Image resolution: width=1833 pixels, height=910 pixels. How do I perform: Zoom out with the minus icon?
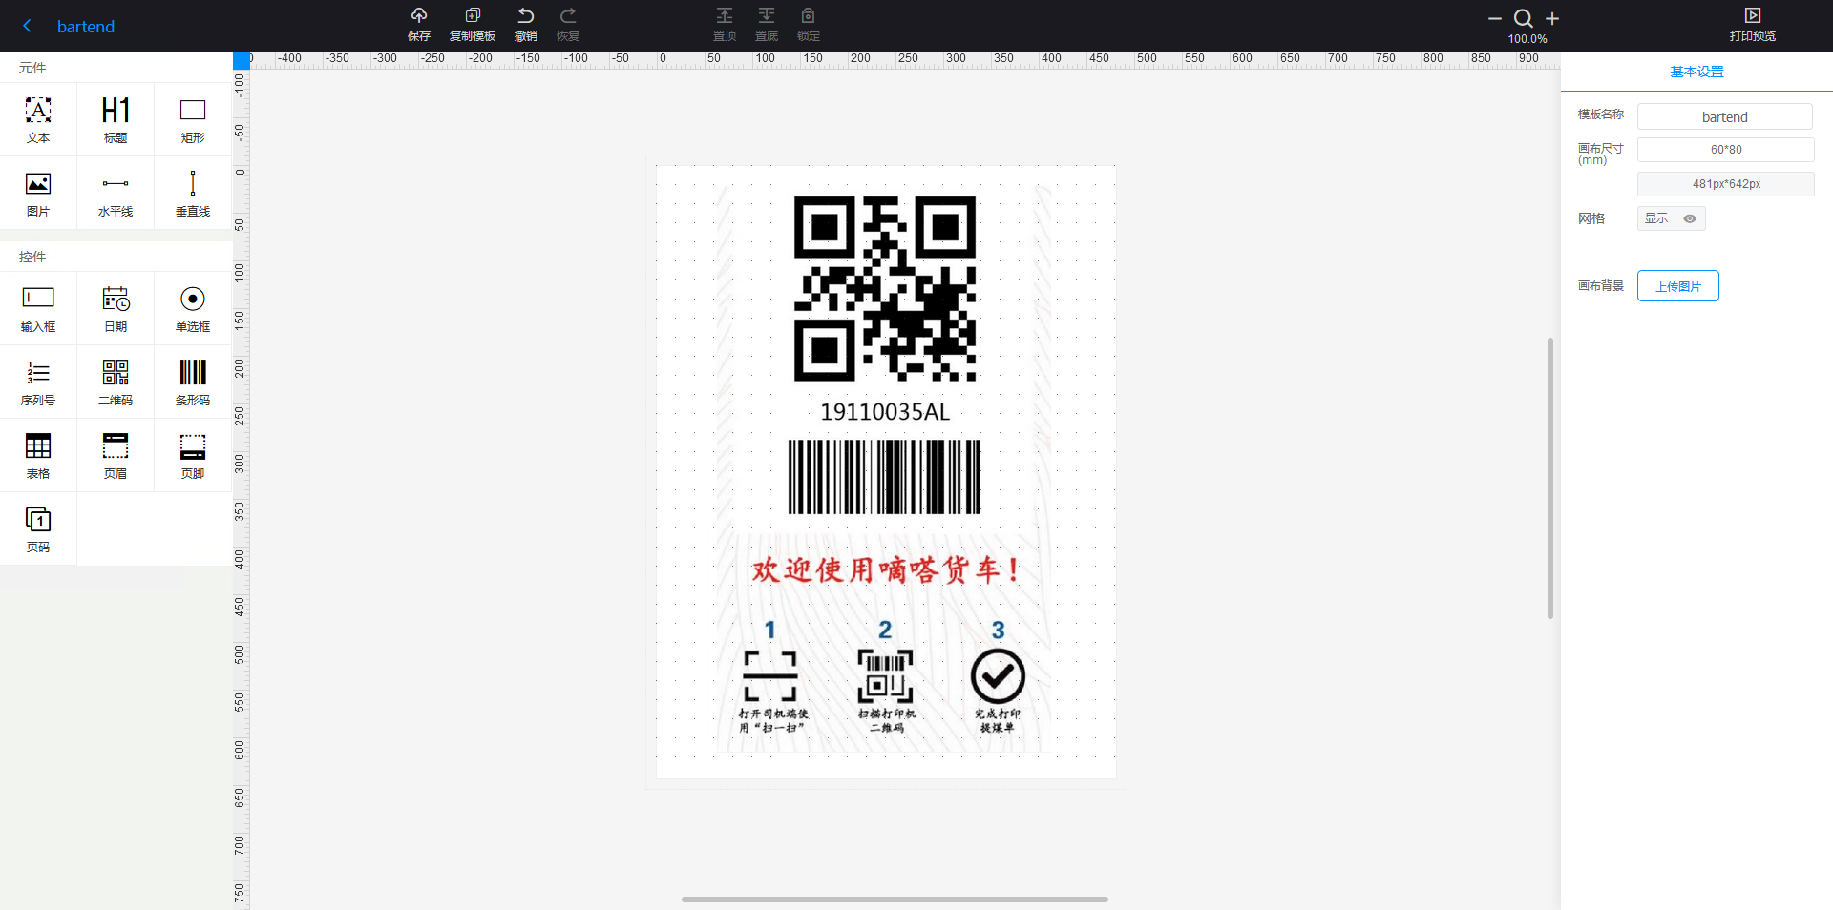point(1495,18)
